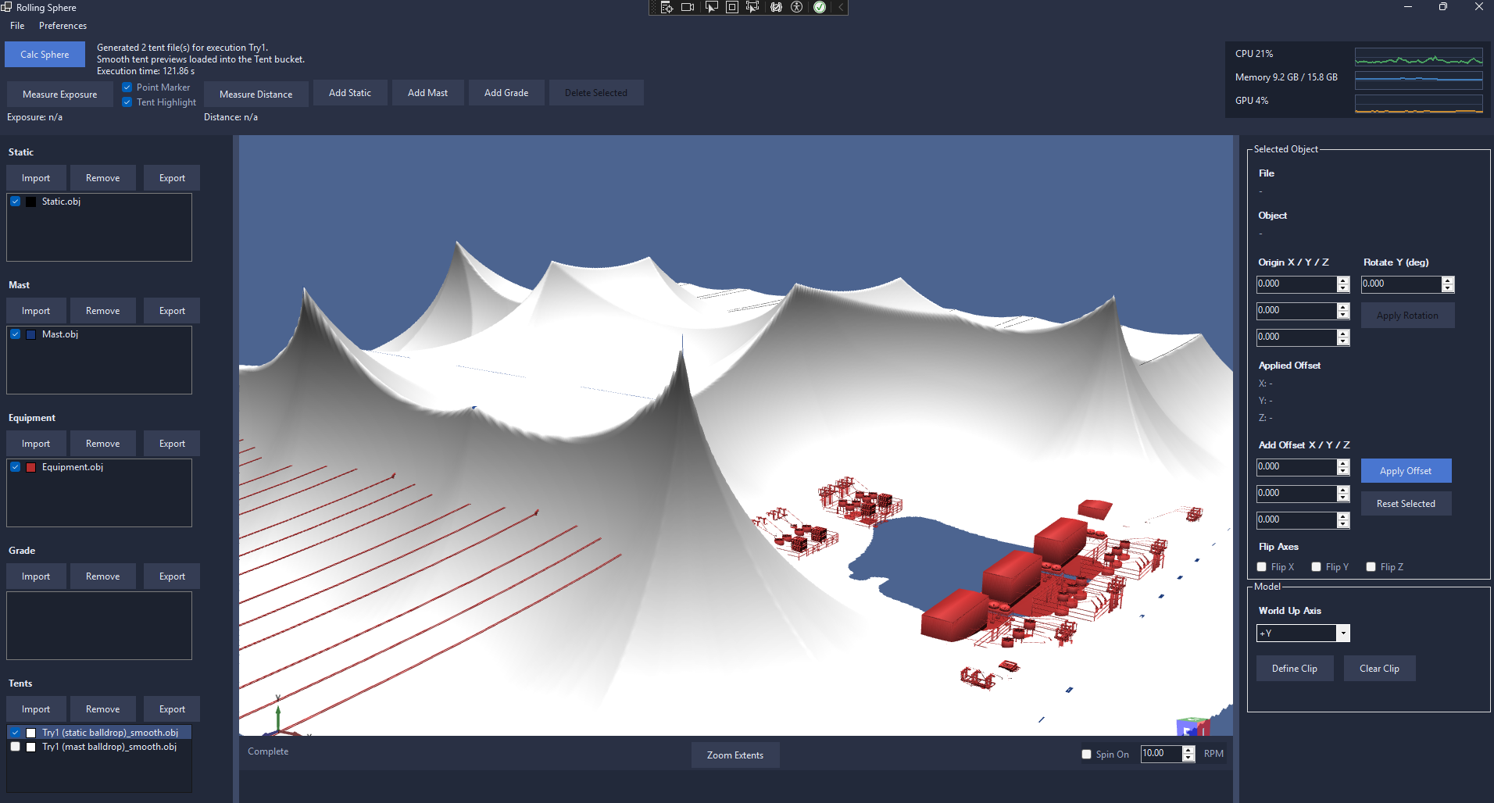The height and width of the screenshot is (803, 1494).
Task: Uncheck the Tent Highlight checkbox
Action: click(127, 102)
